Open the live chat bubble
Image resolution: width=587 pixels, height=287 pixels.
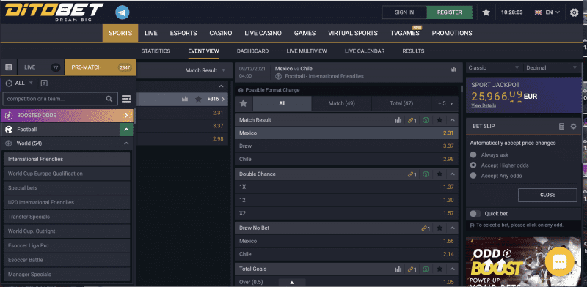pyautogui.click(x=560, y=261)
